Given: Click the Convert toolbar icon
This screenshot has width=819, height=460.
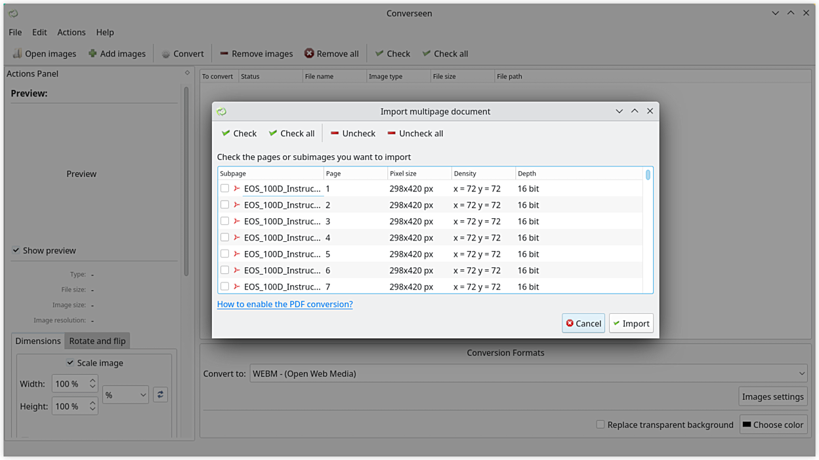Looking at the screenshot, I should click(166, 54).
